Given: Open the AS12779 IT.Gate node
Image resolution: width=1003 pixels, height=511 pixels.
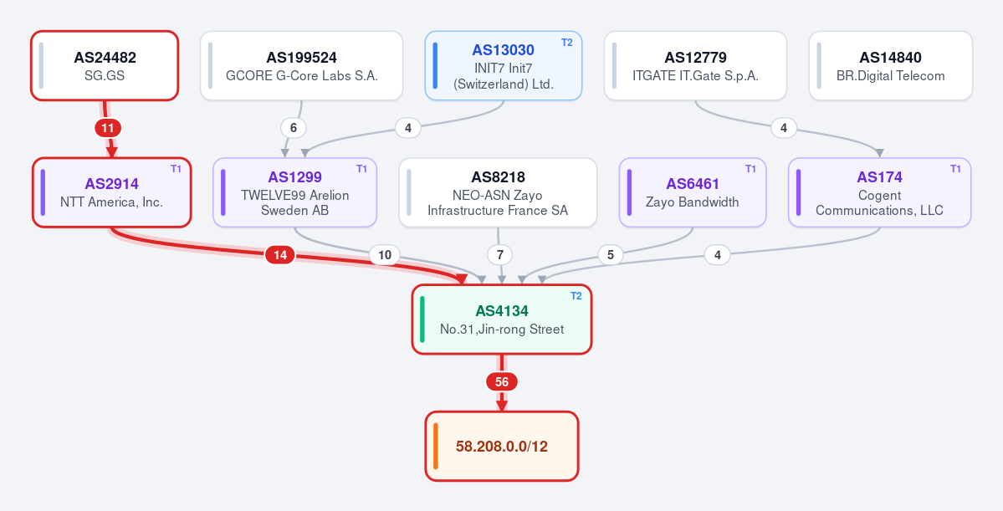Looking at the screenshot, I should click(695, 66).
